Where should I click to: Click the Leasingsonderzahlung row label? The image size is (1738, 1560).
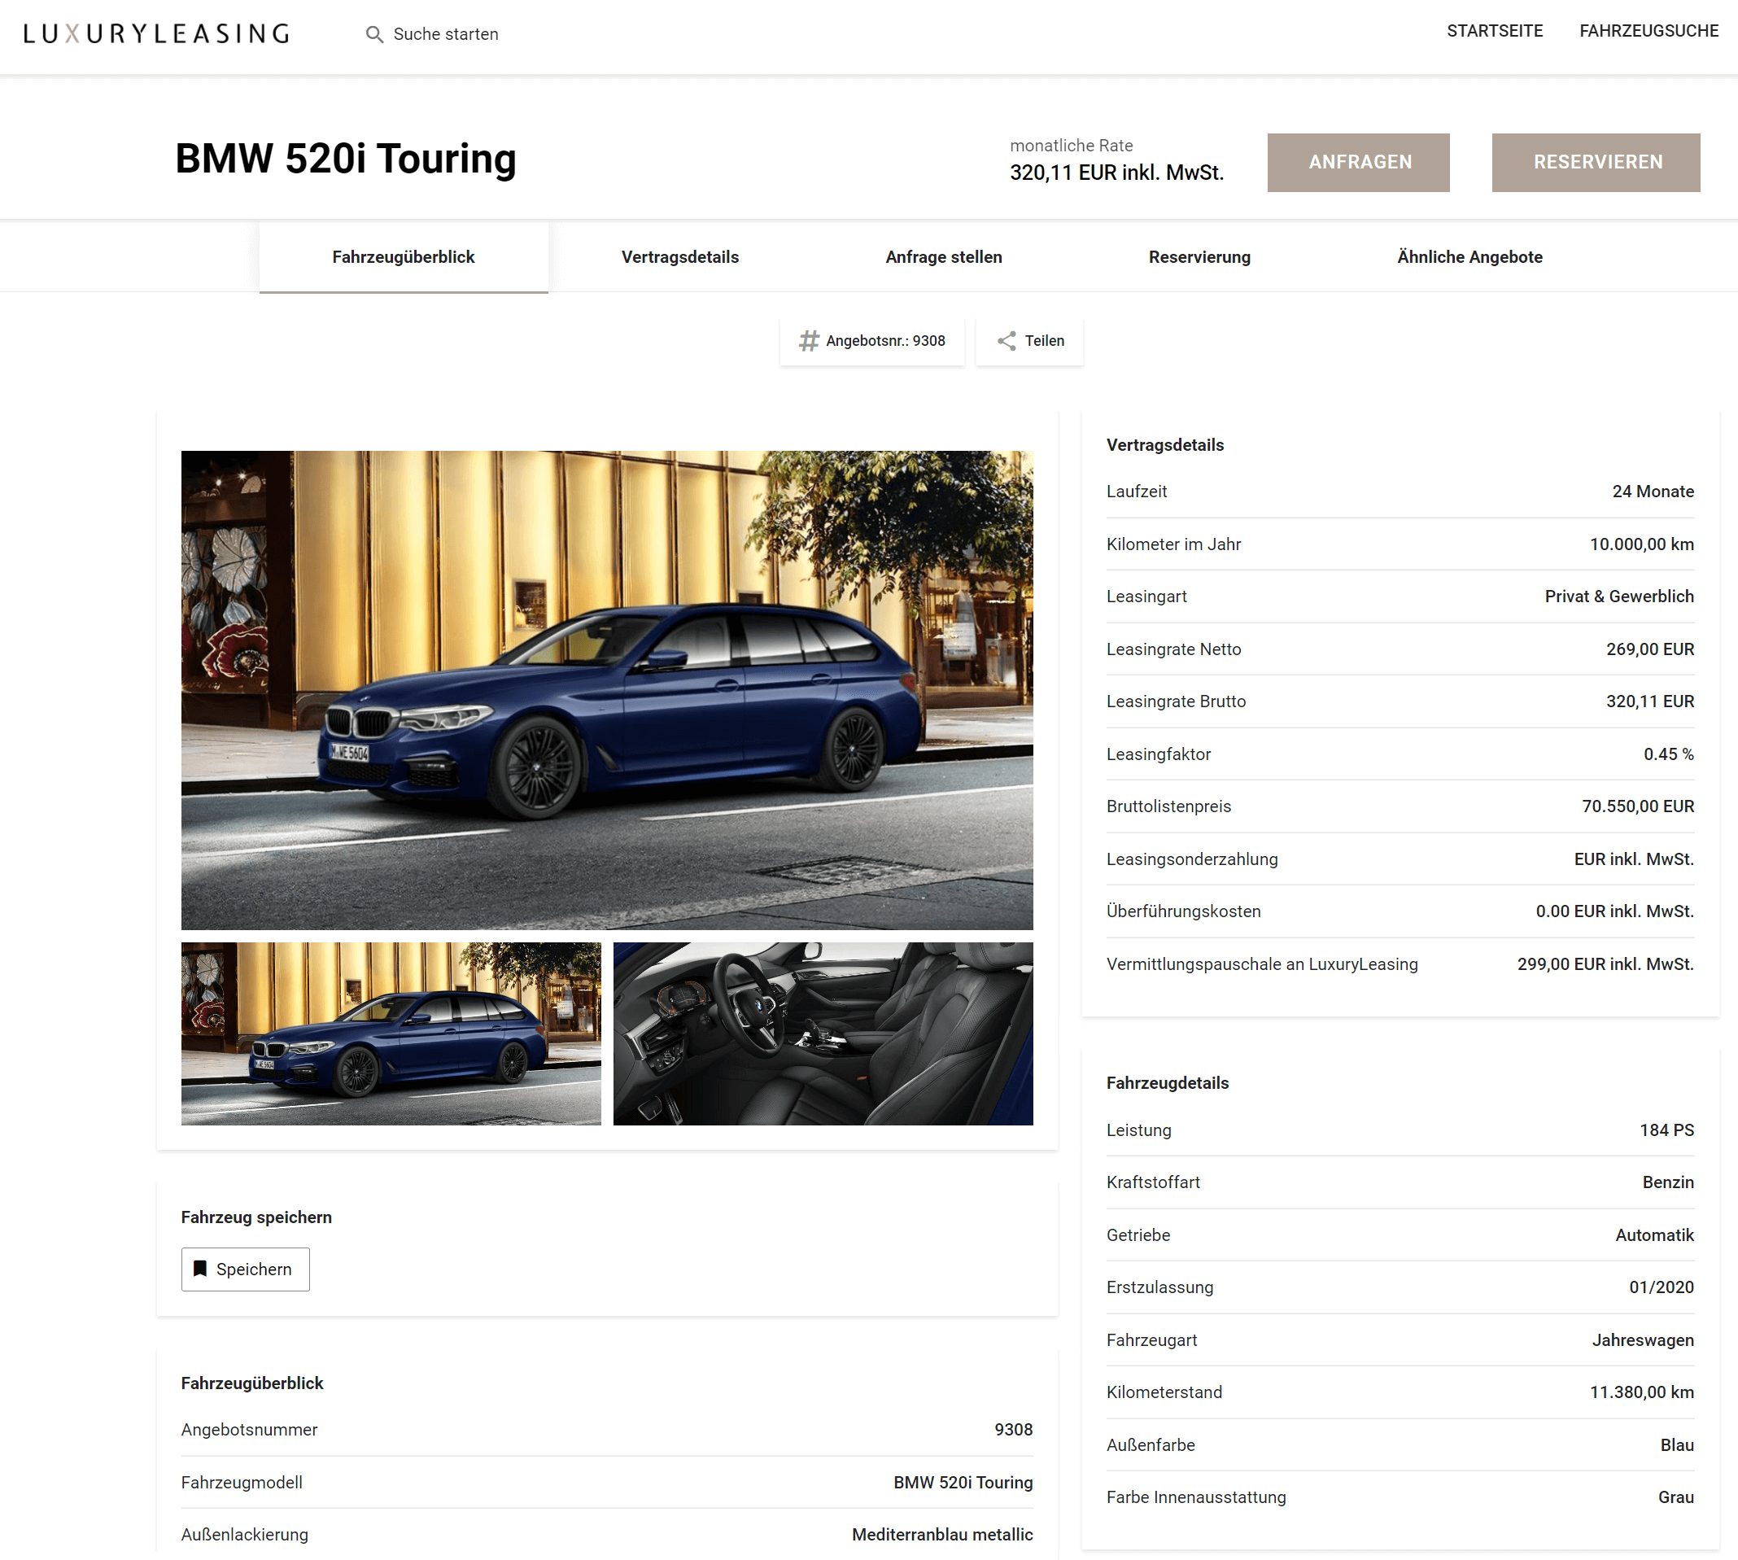tap(1192, 859)
